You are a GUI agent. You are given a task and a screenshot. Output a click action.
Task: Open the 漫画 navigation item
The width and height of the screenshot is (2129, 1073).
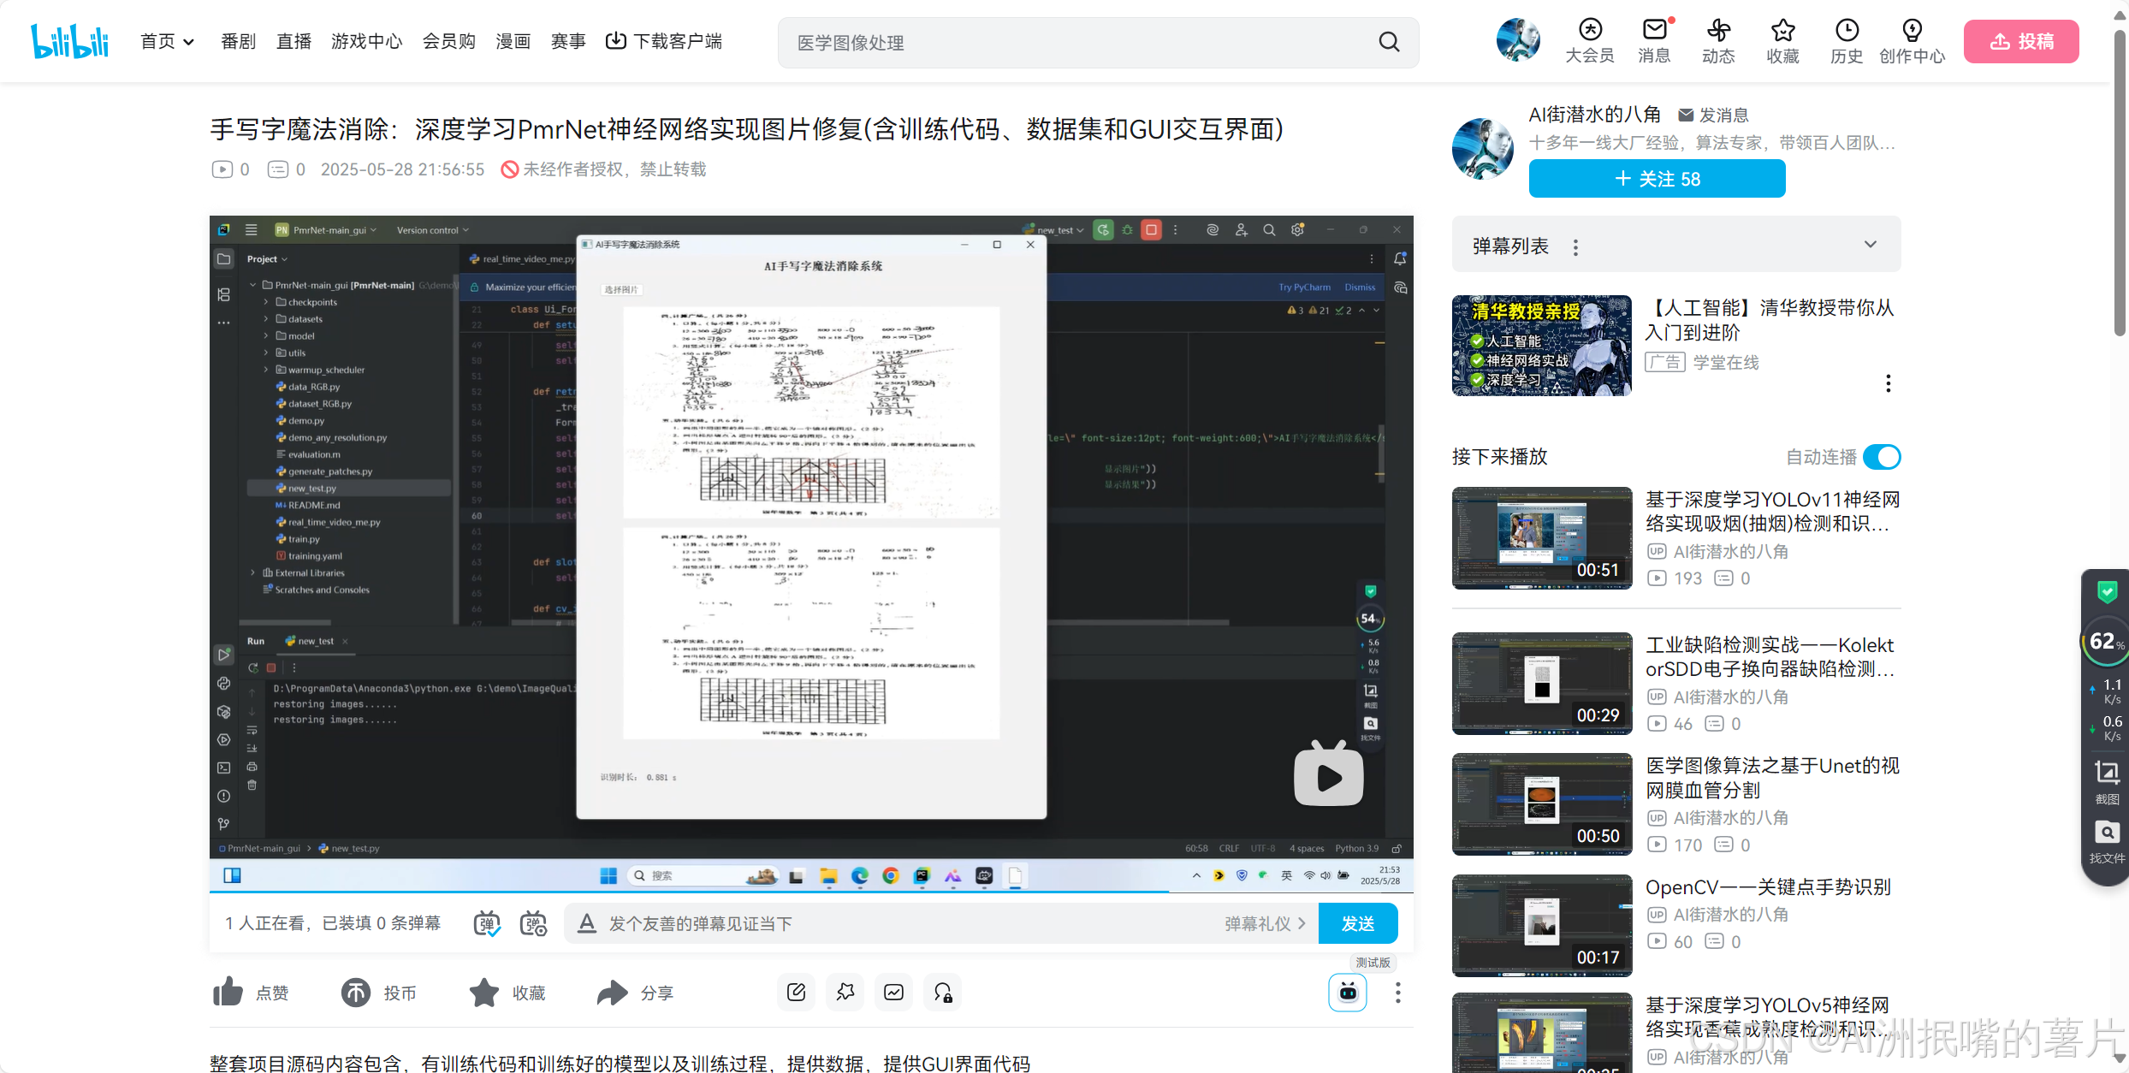pyautogui.click(x=513, y=41)
